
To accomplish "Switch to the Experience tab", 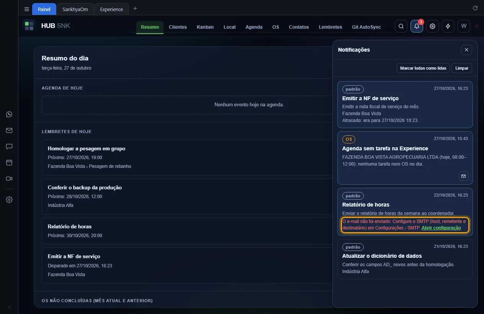I will pos(111,9).
